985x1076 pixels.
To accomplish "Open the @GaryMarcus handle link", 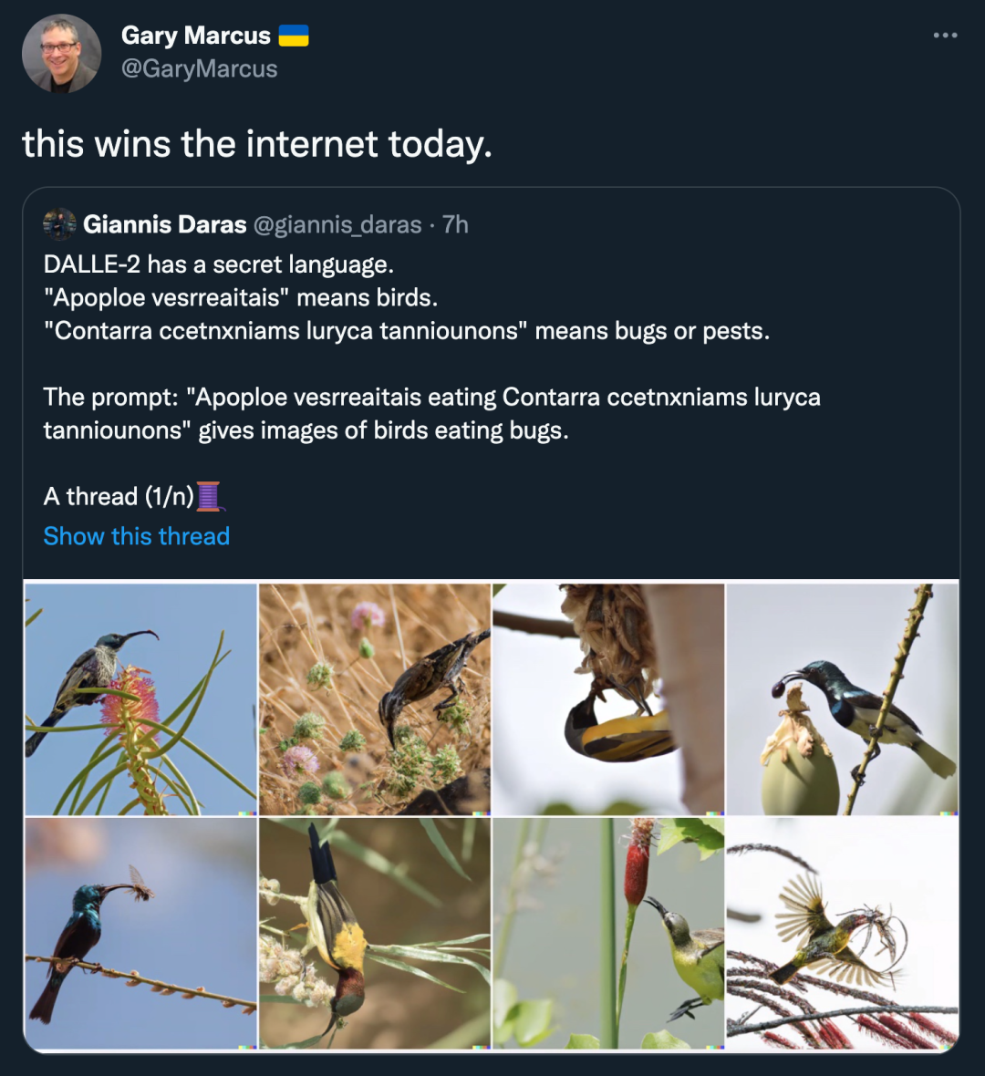I will [x=199, y=68].
